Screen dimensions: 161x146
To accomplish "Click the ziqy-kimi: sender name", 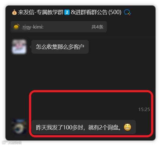I will (x=33, y=27).
